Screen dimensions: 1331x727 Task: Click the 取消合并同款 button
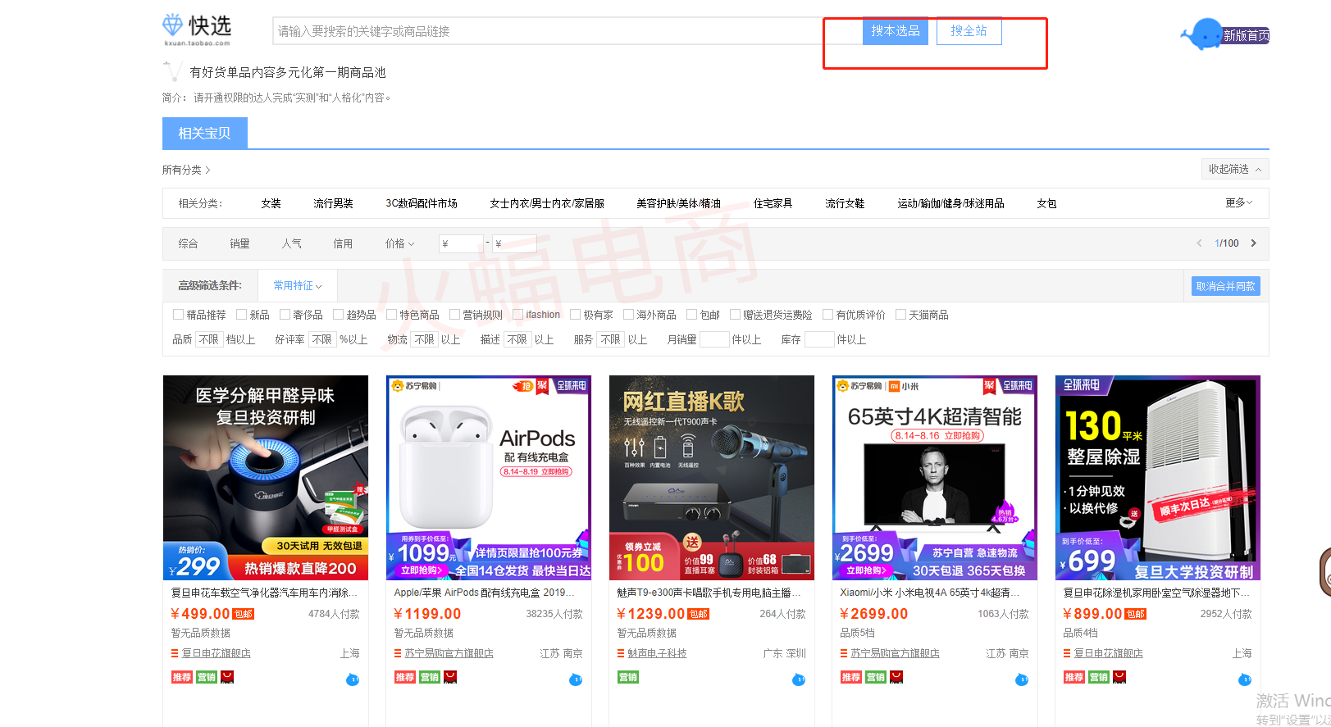tap(1225, 286)
